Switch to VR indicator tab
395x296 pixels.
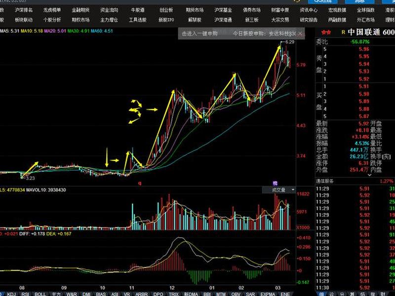coord(127,294)
